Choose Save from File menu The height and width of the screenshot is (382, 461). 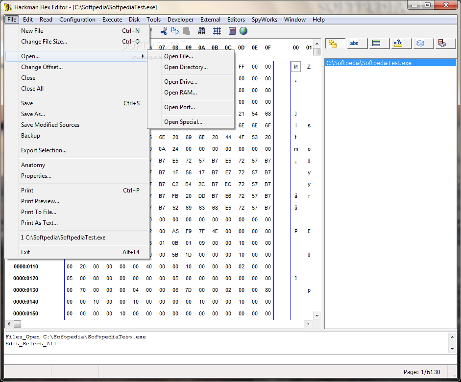pyautogui.click(x=76, y=103)
